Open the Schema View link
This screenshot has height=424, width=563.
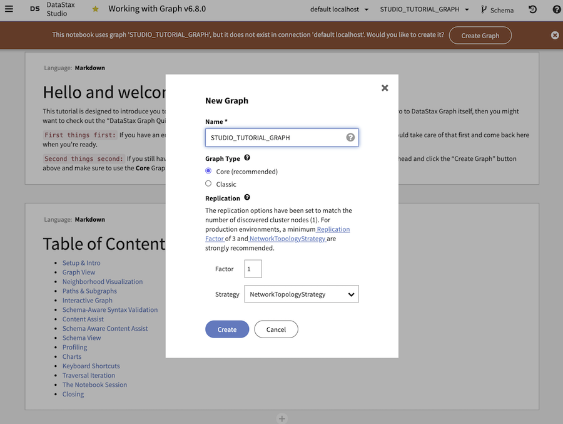click(x=81, y=338)
